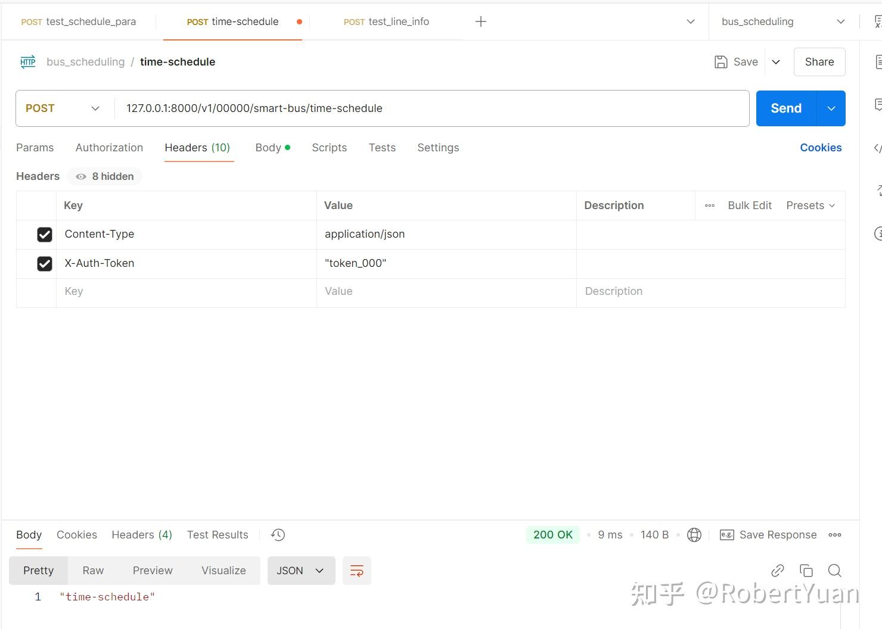Image resolution: width=882 pixels, height=629 pixels.
Task: Click Save Response
Action: [778, 535]
